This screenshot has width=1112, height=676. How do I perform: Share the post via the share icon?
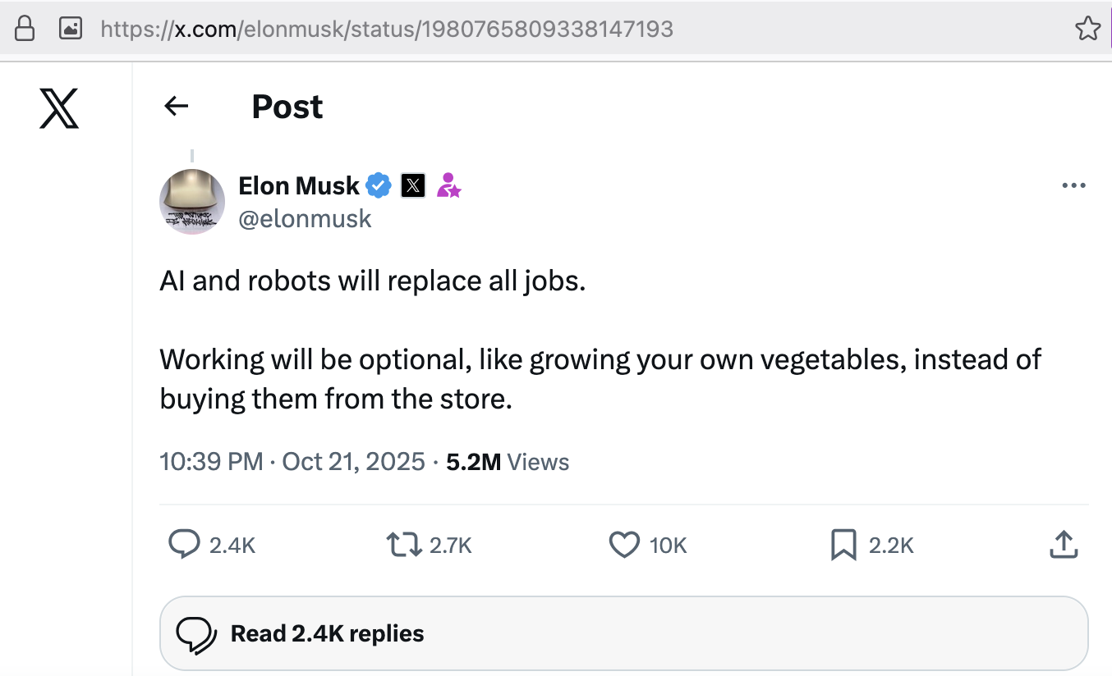tap(1063, 544)
